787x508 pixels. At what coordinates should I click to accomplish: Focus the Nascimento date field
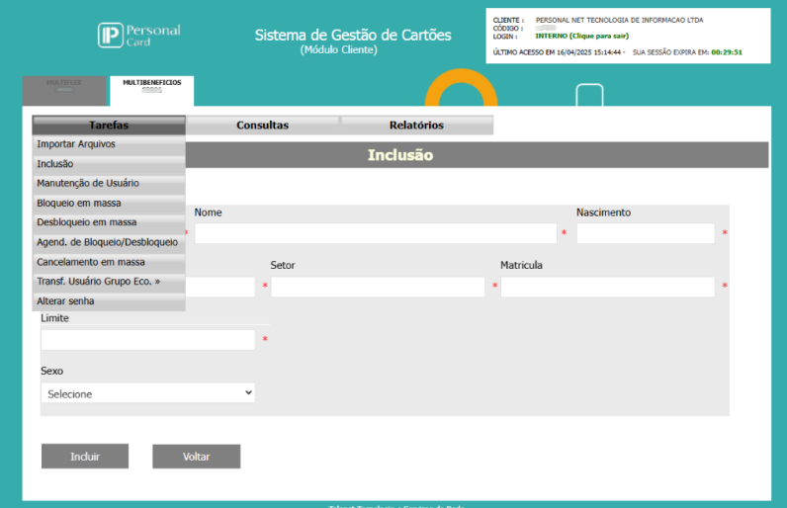646,233
